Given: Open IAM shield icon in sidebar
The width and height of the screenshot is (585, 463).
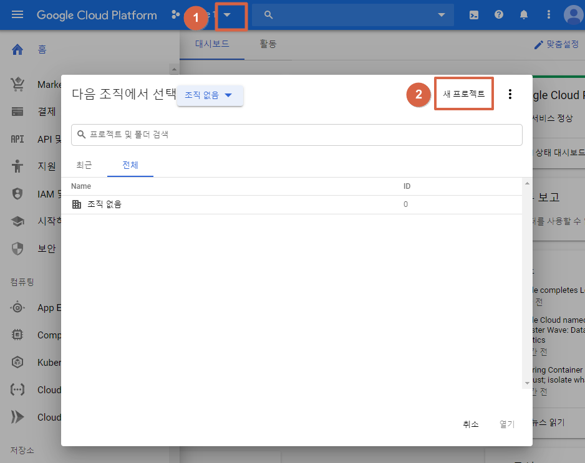Looking at the screenshot, I should (x=17, y=193).
